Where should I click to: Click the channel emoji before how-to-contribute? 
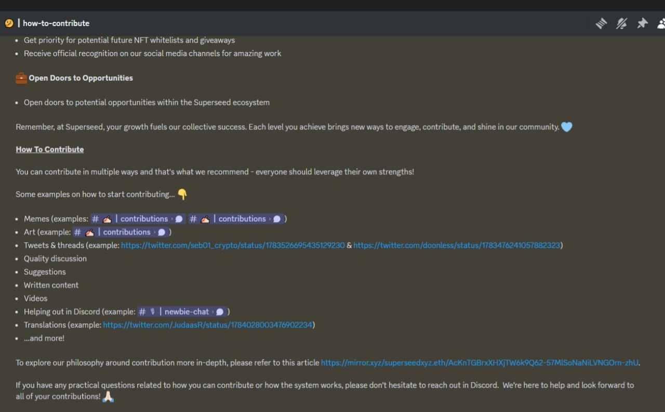pos(9,23)
